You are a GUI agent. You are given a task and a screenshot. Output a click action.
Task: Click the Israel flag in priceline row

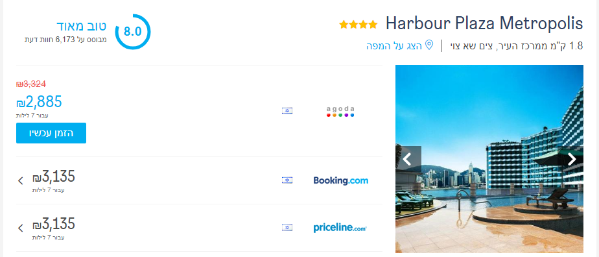pos(287,228)
